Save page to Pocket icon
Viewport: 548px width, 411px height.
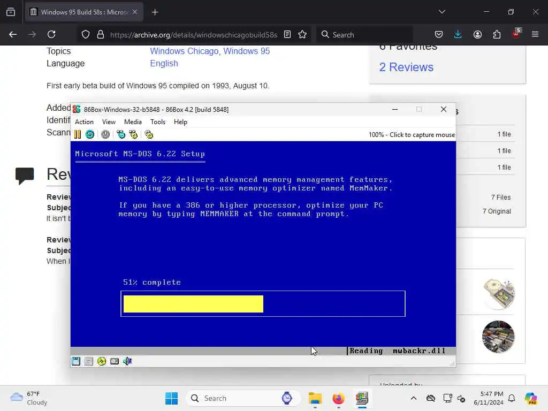click(439, 35)
